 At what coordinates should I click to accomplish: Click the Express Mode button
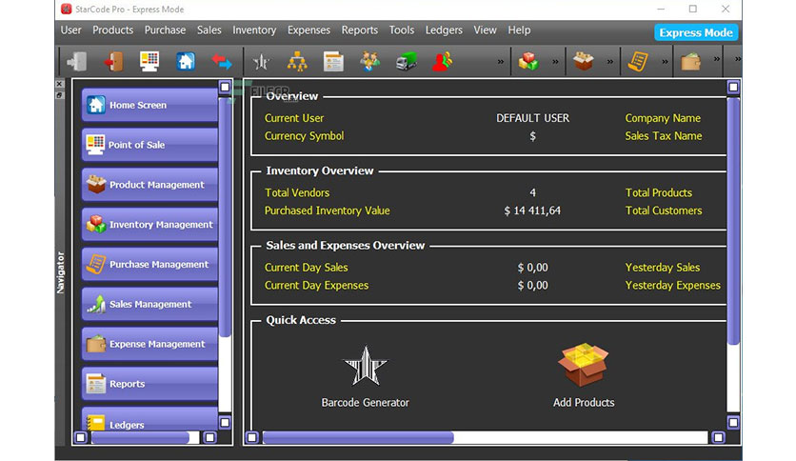(x=695, y=32)
